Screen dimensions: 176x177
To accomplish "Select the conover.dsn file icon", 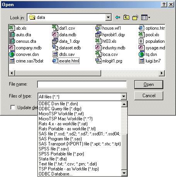I will 12,54.
